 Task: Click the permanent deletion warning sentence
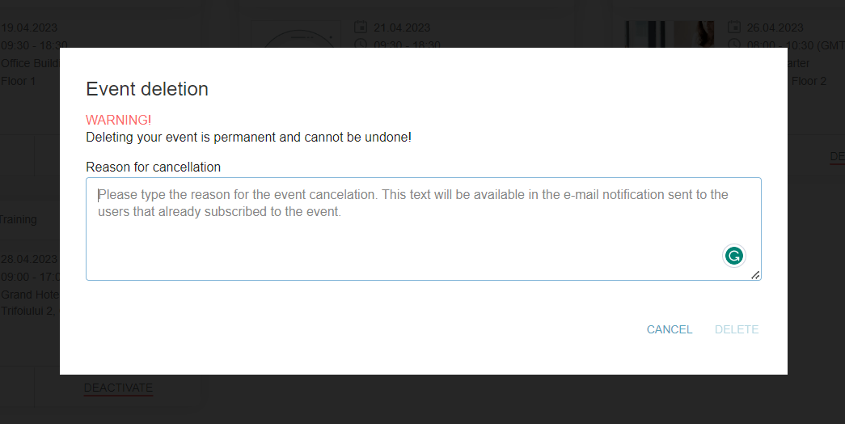click(x=248, y=137)
